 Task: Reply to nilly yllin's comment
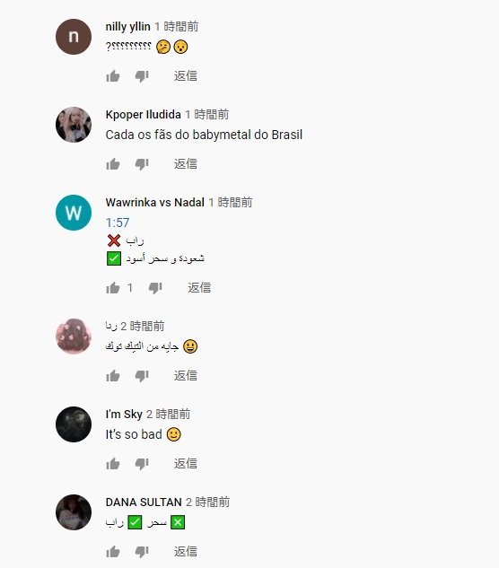[186, 75]
